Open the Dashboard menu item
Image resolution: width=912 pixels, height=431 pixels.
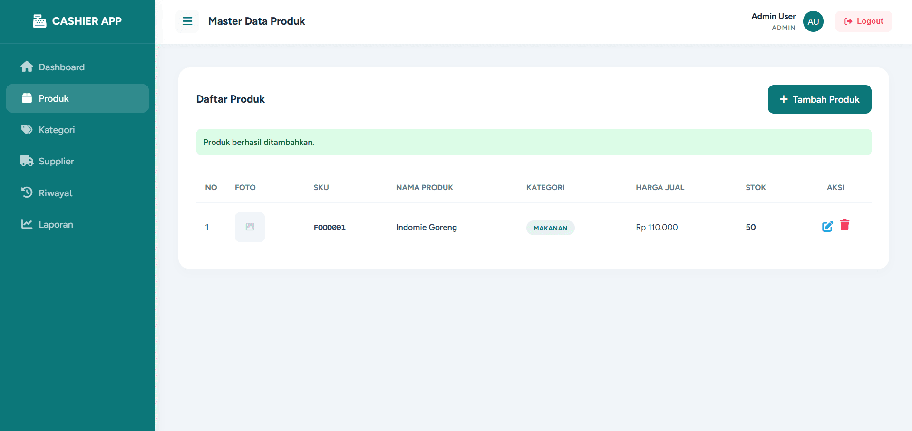(78, 67)
